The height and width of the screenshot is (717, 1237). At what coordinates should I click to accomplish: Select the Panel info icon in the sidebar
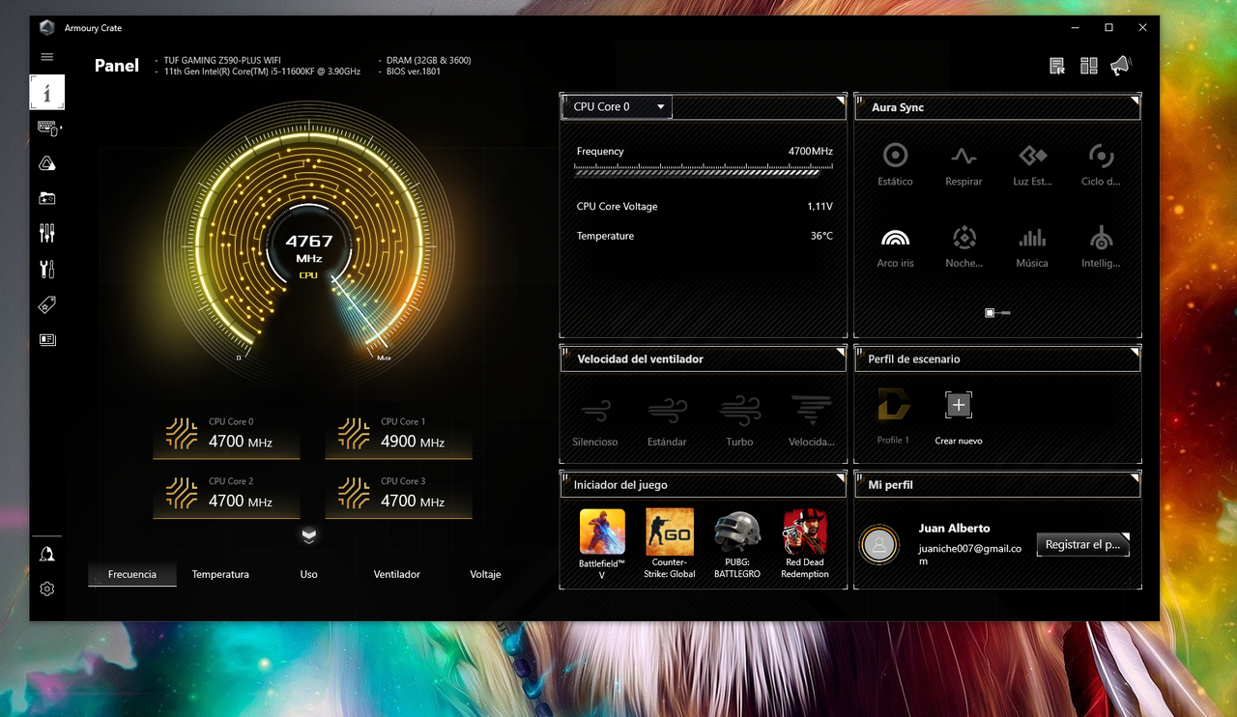coord(47,92)
